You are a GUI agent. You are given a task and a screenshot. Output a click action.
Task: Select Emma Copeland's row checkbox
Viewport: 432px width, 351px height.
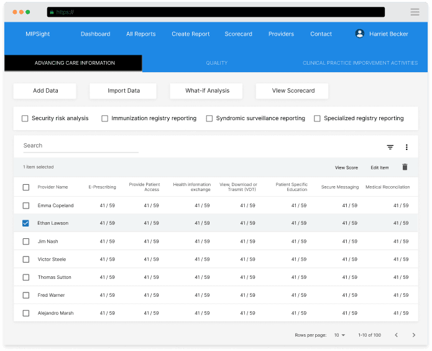pyautogui.click(x=26, y=205)
